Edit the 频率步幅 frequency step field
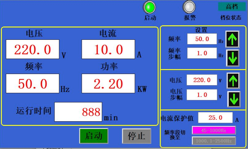This screenshot has width=248, height=149. pos(202,53)
